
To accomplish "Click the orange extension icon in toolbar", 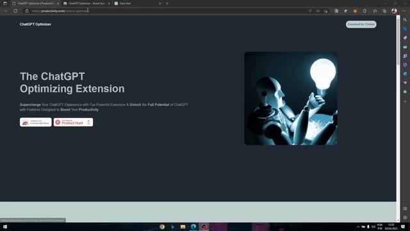I will click(355, 11).
